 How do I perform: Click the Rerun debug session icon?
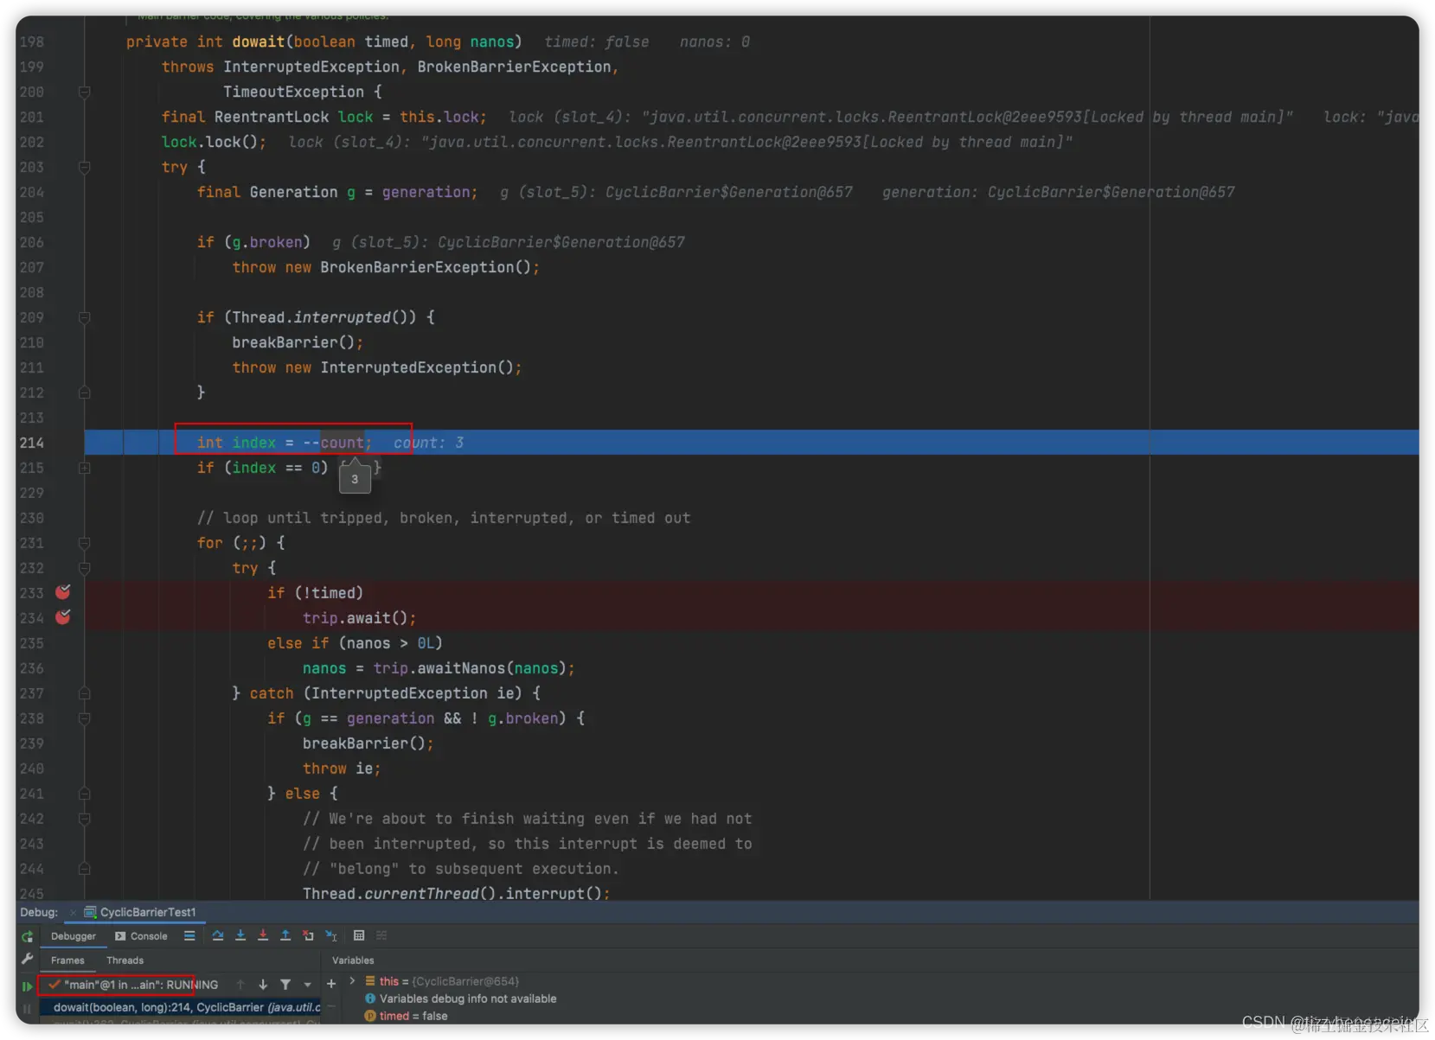click(27, 936)
